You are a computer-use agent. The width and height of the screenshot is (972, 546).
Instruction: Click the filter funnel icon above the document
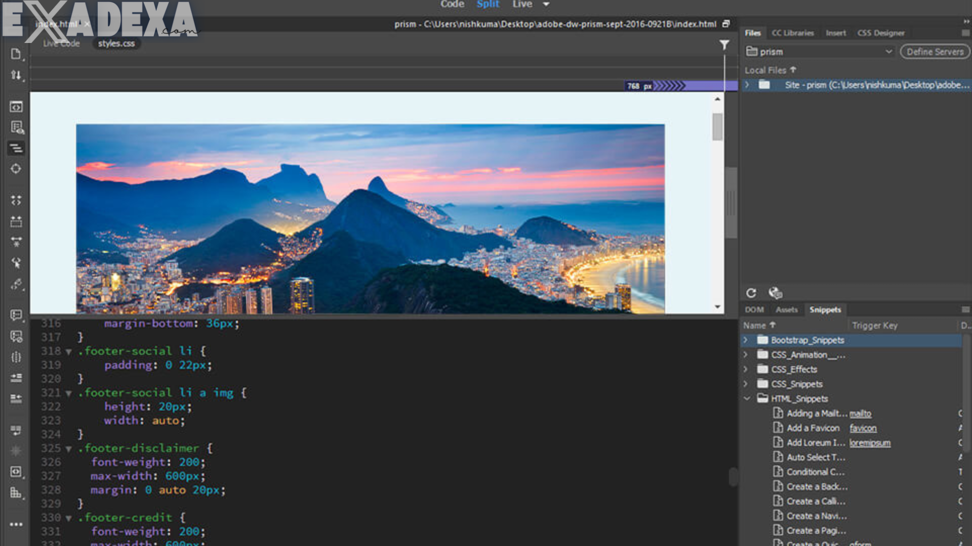725,44
